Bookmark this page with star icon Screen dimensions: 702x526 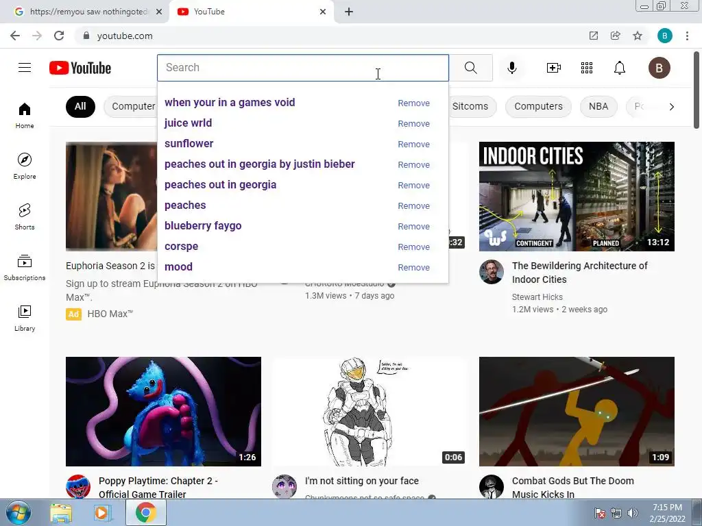pyautogui.click(x=638, y=36)
